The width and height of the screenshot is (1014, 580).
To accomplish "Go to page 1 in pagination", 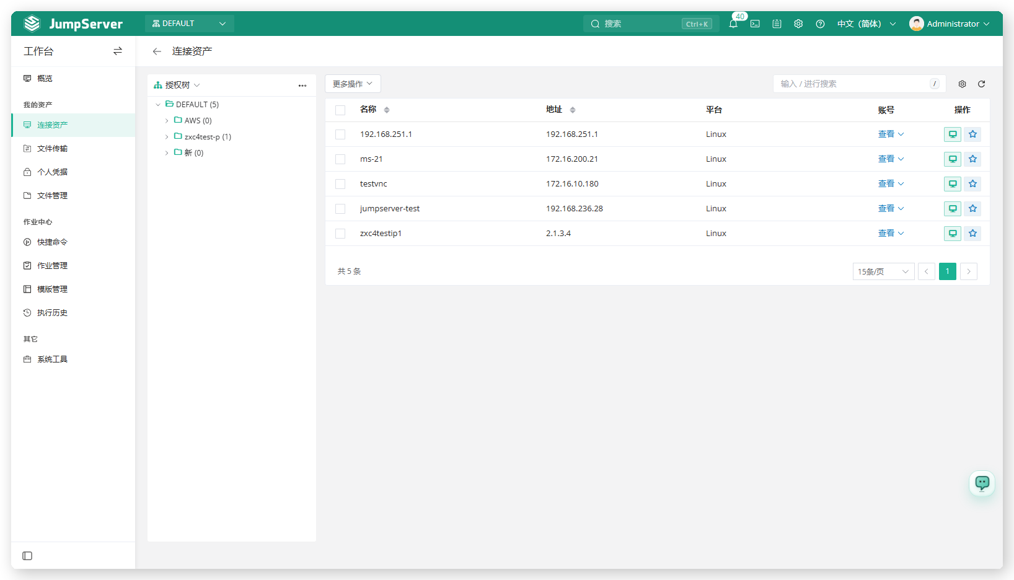I will [948, 271].
